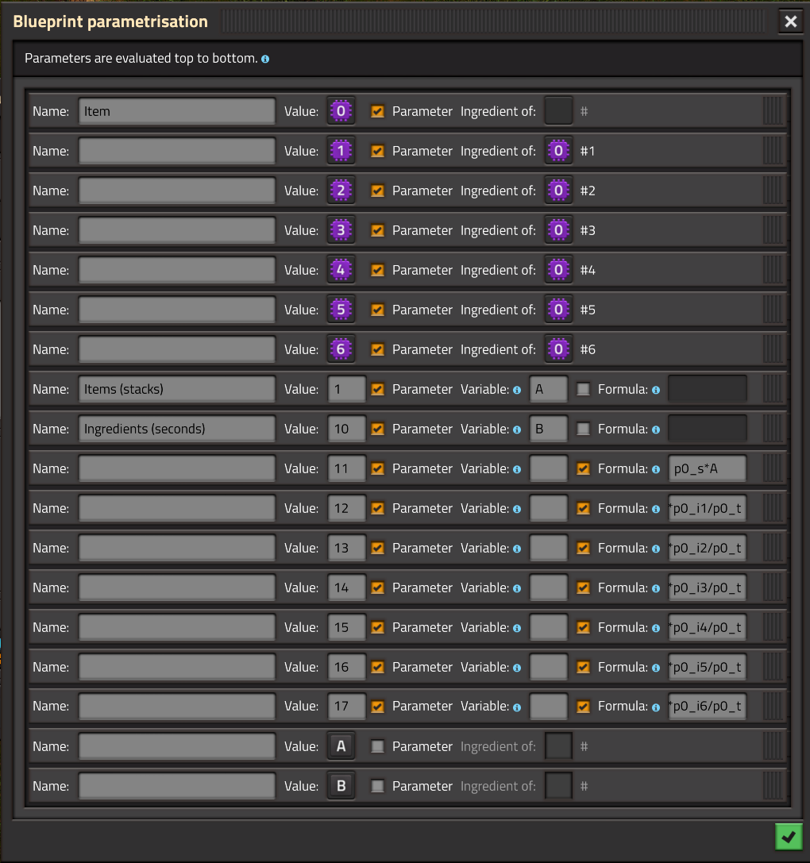Click Variable info icon in value 17 row
810x863 pixels.
pyautogui.click(x=517, y=707)
